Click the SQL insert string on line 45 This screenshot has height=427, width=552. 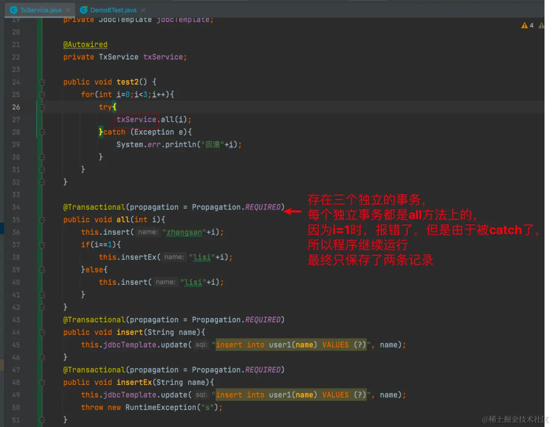pos(291,345)
